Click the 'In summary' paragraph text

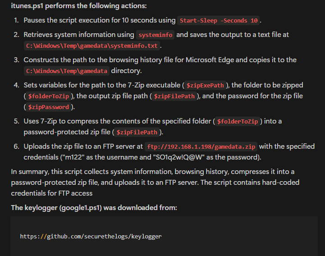coord(155,183)
